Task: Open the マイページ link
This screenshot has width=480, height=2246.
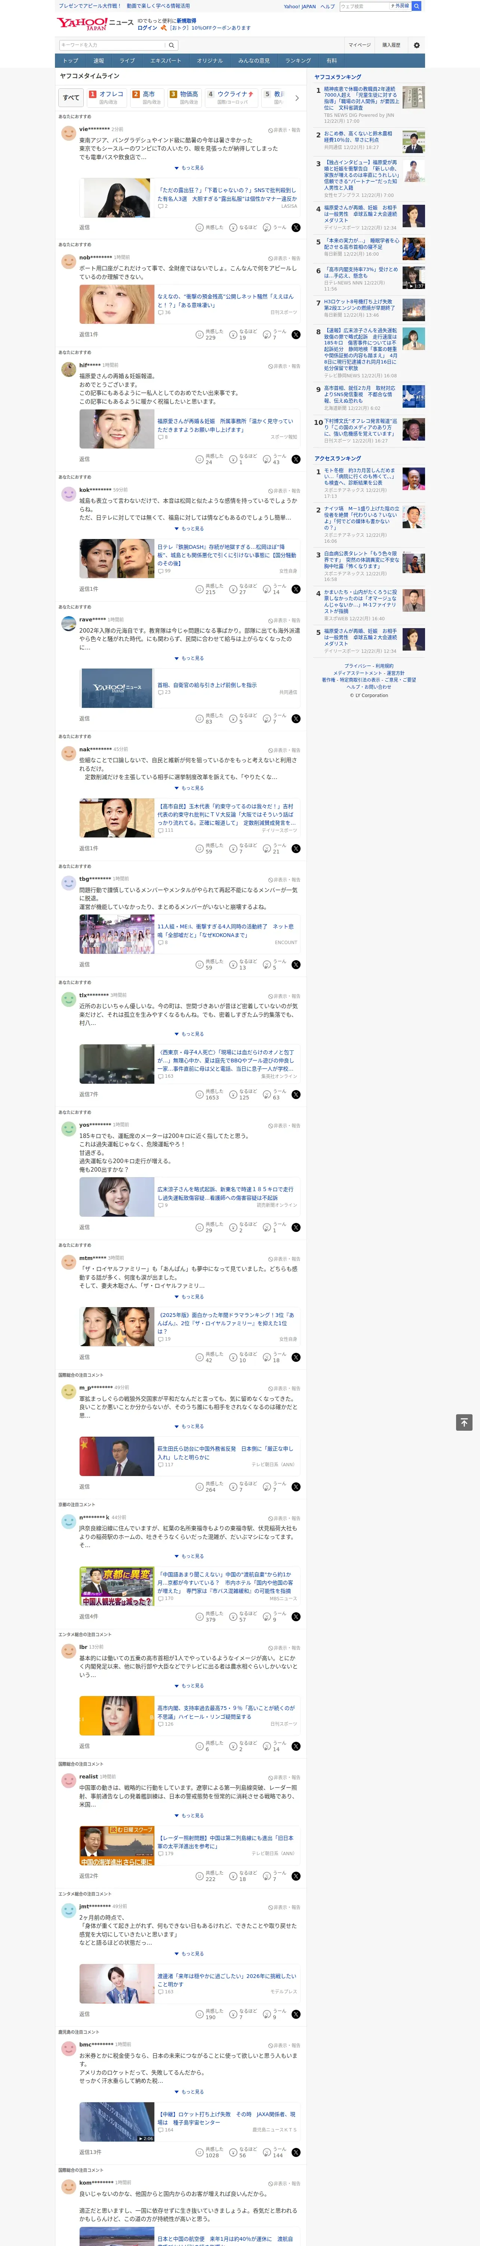Action: coord(359,45)
